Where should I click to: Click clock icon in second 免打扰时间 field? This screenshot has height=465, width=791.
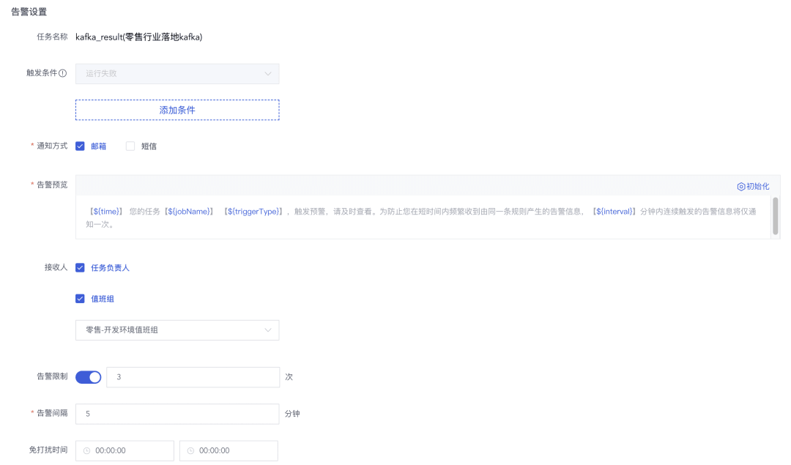point(190,451)
